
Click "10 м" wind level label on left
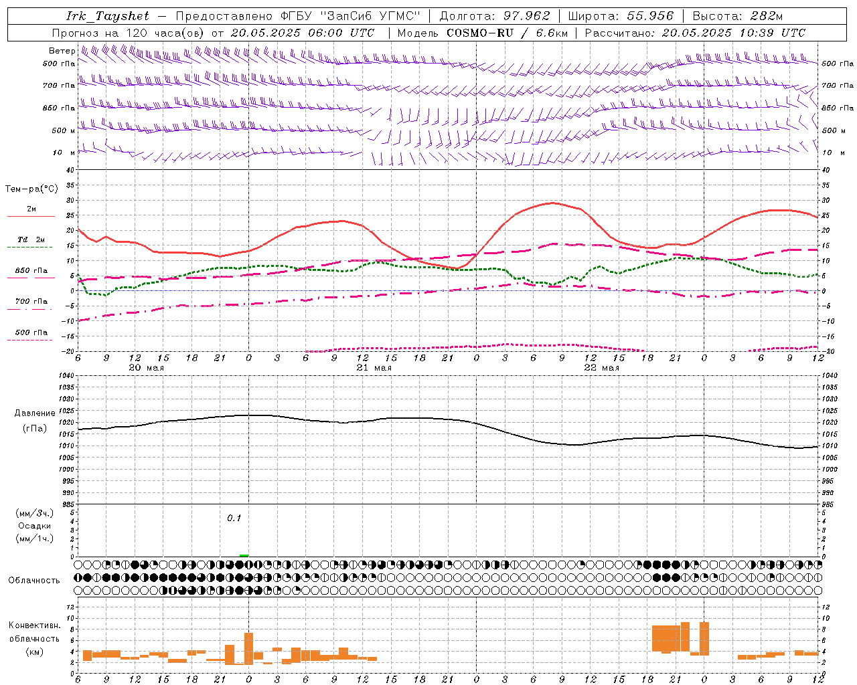pos(64,153)
